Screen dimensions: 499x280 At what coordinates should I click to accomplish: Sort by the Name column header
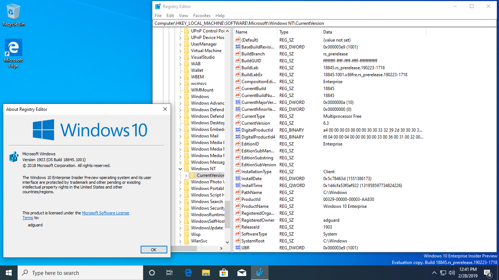point(255,32)
